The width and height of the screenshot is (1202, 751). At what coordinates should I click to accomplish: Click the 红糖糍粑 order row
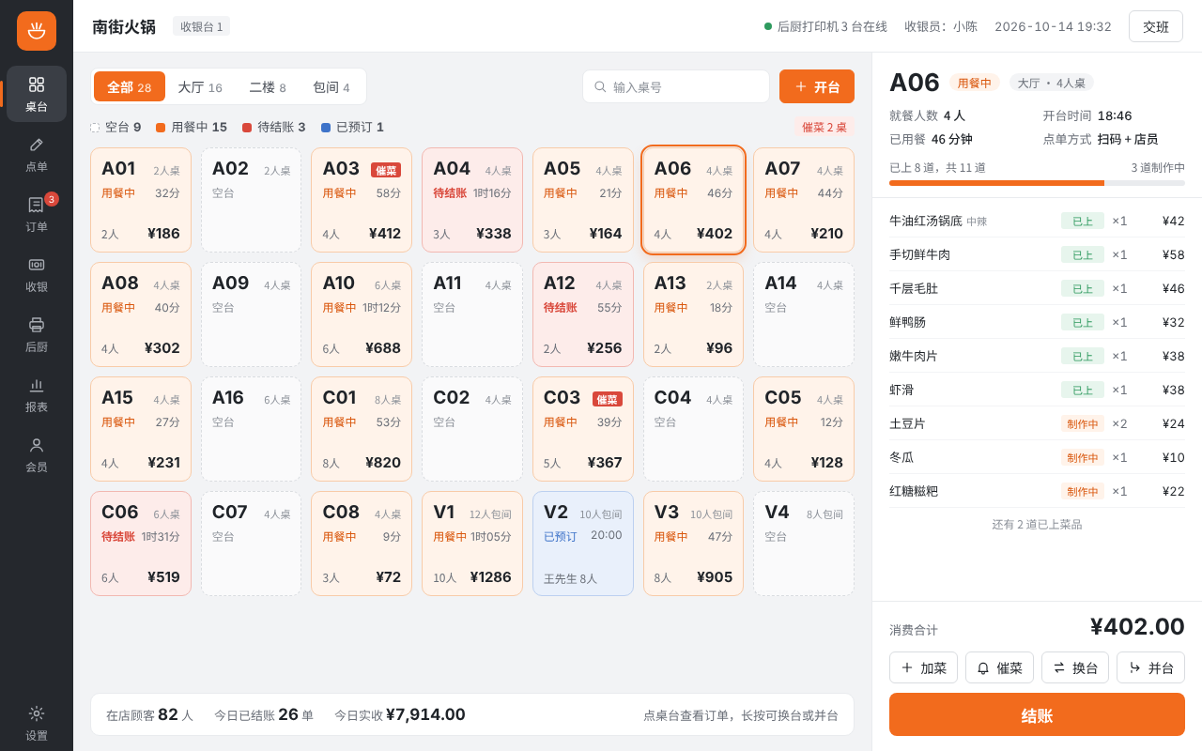1037,491
